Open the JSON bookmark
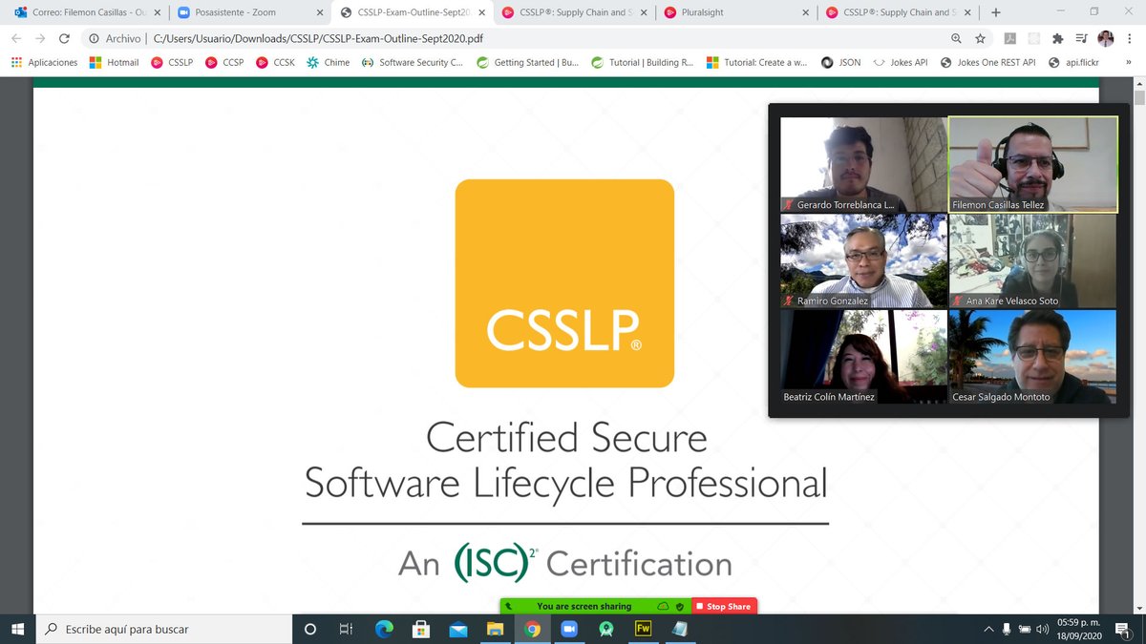 840,62
